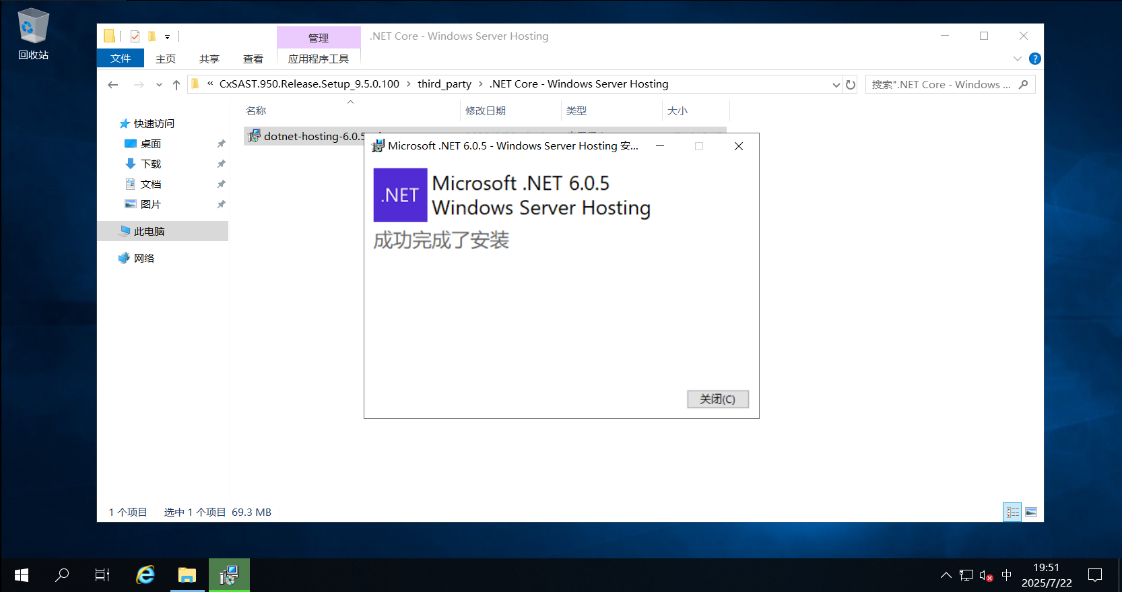Open recent locations dropdown arrow

click(x=159, y=85)
